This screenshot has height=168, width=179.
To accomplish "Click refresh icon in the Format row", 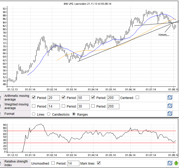I will pos(170,114).
